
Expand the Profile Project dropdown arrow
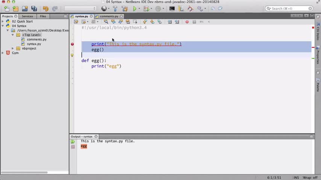[163, 9]
